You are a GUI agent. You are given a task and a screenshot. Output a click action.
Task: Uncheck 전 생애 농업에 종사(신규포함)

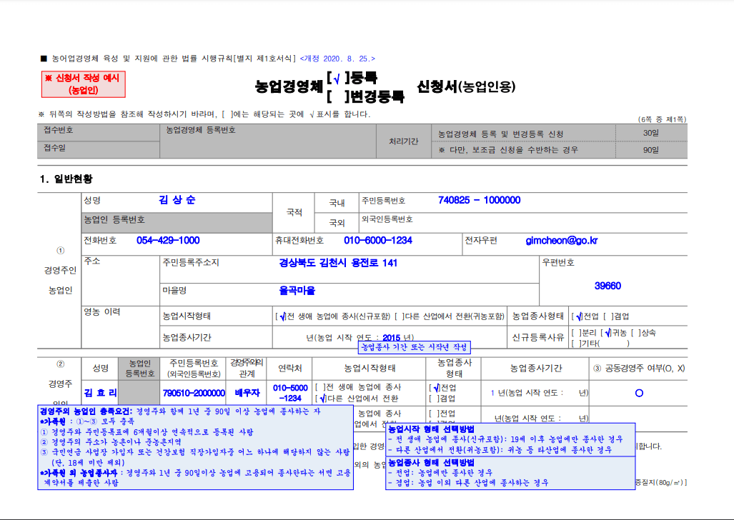click(x=283, y=316)
